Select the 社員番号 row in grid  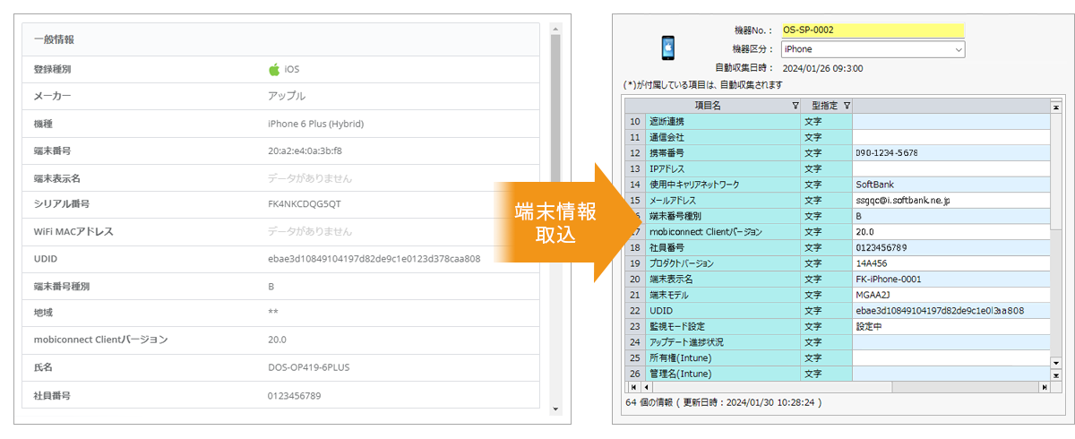[837, 247]
